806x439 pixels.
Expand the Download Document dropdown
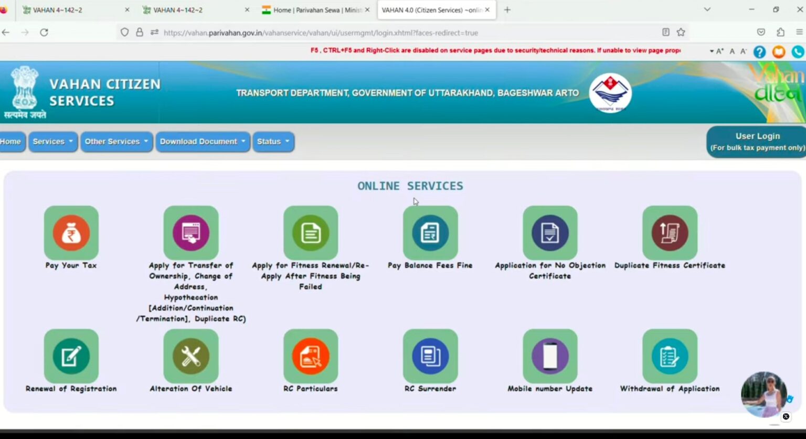203,142
